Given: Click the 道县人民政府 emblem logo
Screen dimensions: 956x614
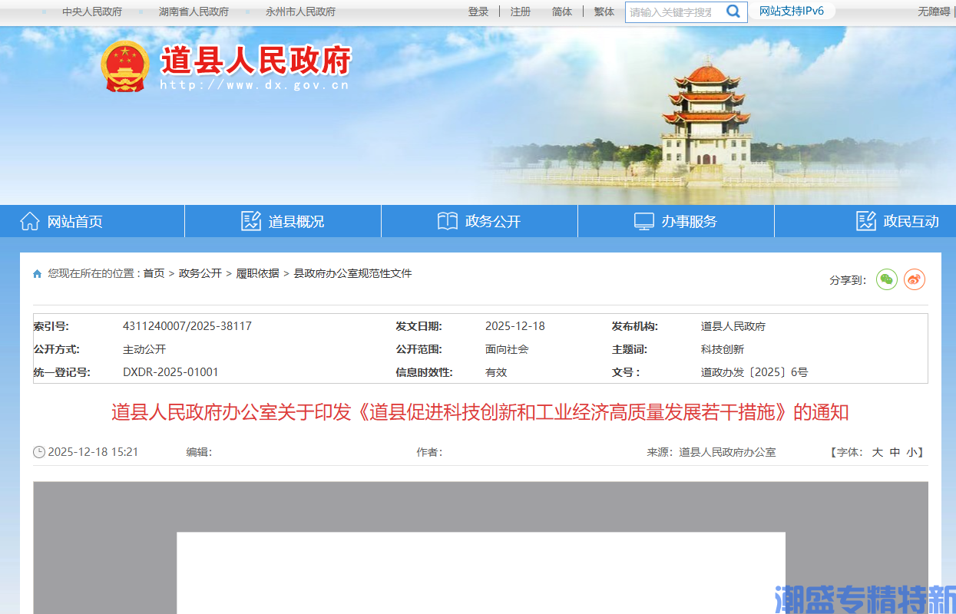Looking at the screenshot, I should coord(125,68).
